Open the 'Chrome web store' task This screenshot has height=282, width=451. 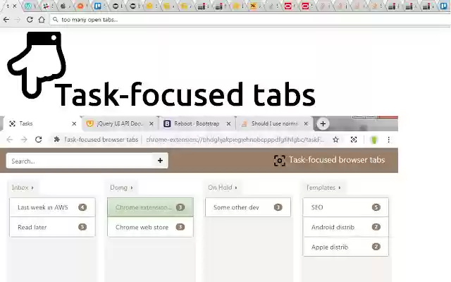point(150,227)
